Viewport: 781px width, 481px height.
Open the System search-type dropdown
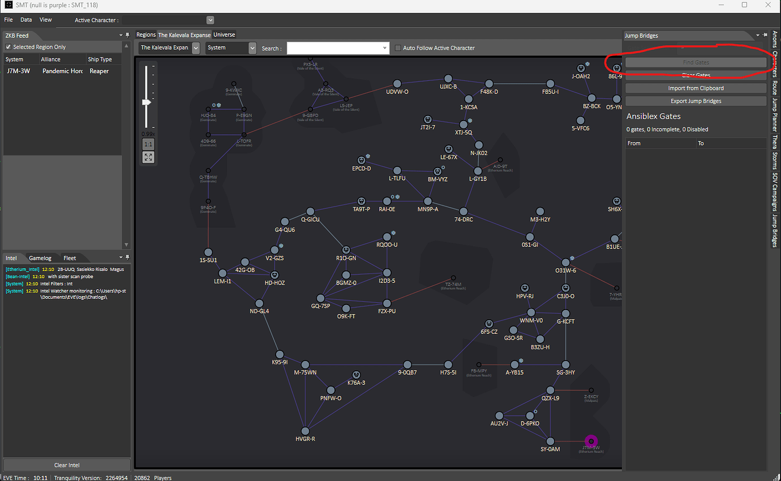point(252,48)
